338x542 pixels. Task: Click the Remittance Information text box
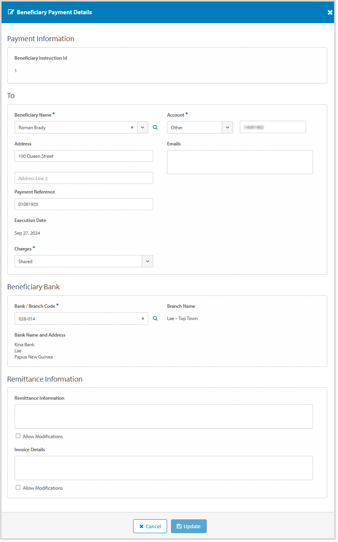coord(164,416)
